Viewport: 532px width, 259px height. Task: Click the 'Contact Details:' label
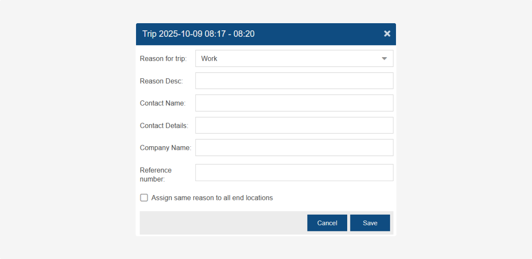164,126
